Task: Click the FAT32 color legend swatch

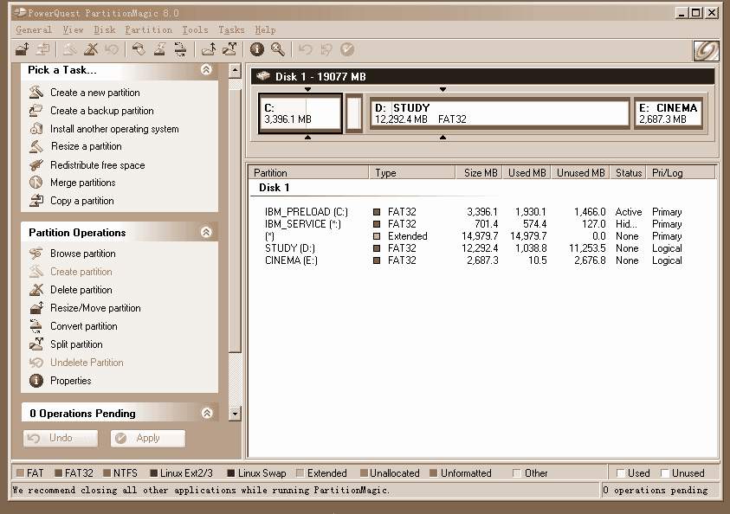Action: click(59, 473)
